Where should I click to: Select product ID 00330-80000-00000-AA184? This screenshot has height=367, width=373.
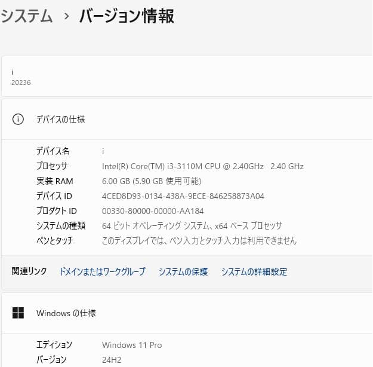153,211
